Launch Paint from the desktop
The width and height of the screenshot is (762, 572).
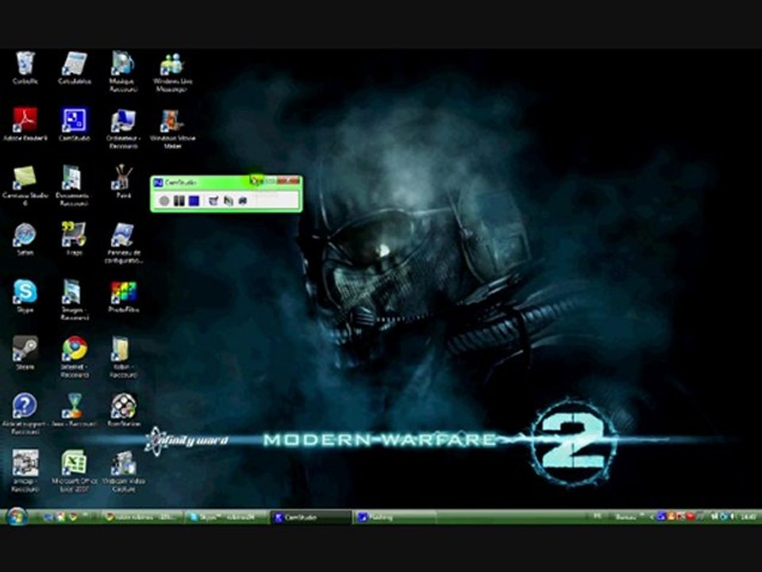click(123, 182)
